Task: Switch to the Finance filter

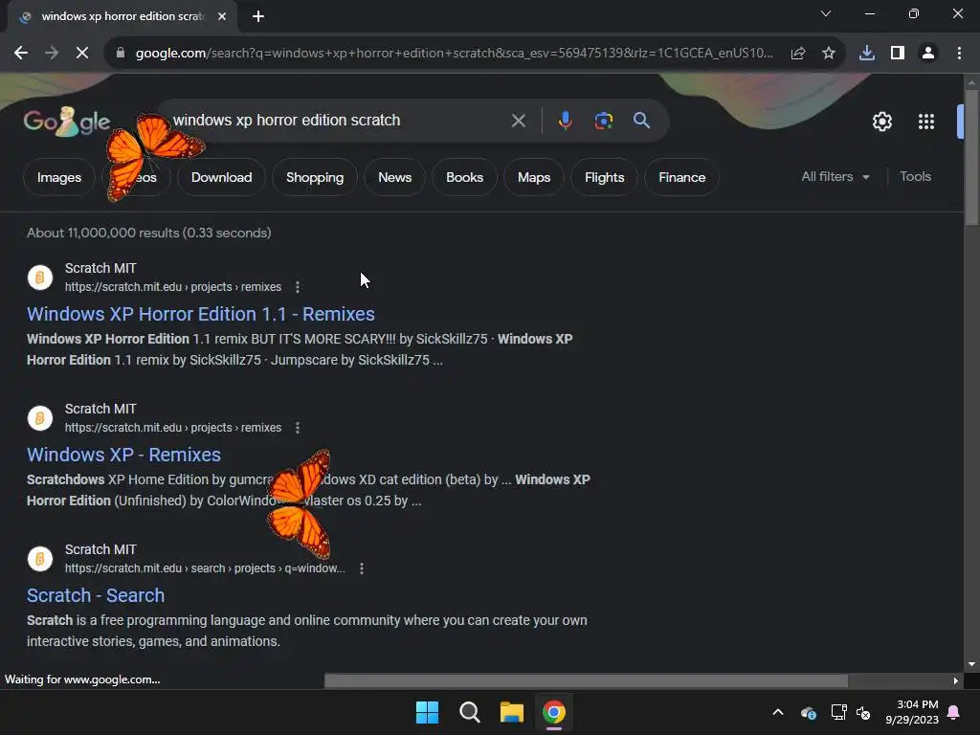Action: pos(681,177)
